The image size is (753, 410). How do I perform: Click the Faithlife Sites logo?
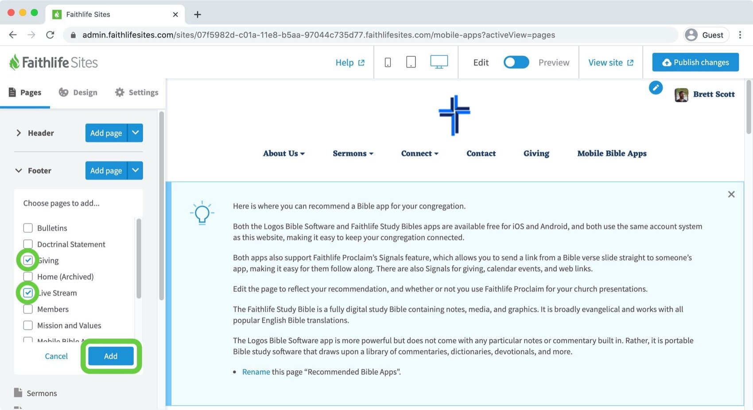[54, 62]
